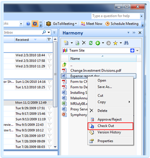Click the green back navigation arrow
Screen dimensions: 150x158
click(98, 43)
